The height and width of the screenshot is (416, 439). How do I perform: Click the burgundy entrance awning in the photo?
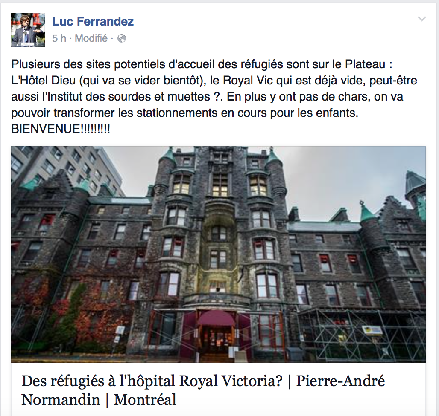click(216, 318)
